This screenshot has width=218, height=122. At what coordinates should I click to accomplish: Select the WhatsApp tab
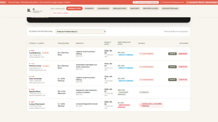coord(135,8)
